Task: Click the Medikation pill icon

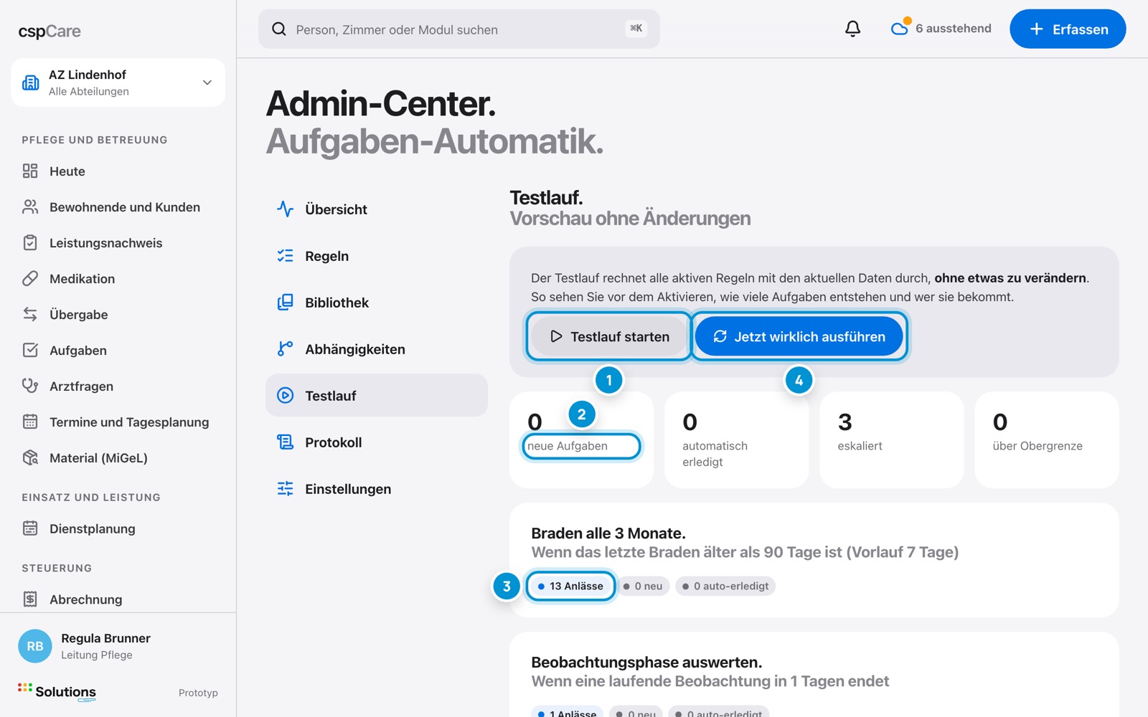Action: (x=30, y=278)
